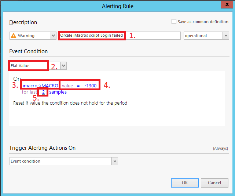
Task: Enable Save as common definition checkbox
Action: click(x=174, y=22)
